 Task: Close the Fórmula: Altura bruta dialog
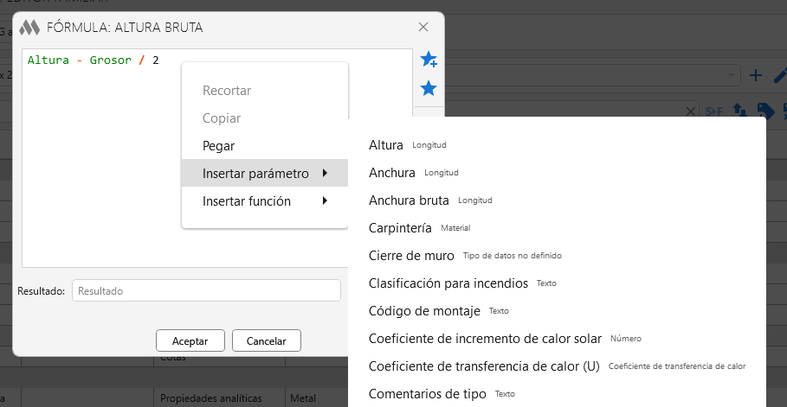(x=423, y=28)
